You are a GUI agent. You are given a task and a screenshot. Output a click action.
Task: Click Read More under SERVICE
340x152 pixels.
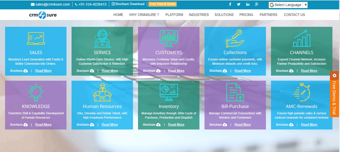tap(110, 71)
